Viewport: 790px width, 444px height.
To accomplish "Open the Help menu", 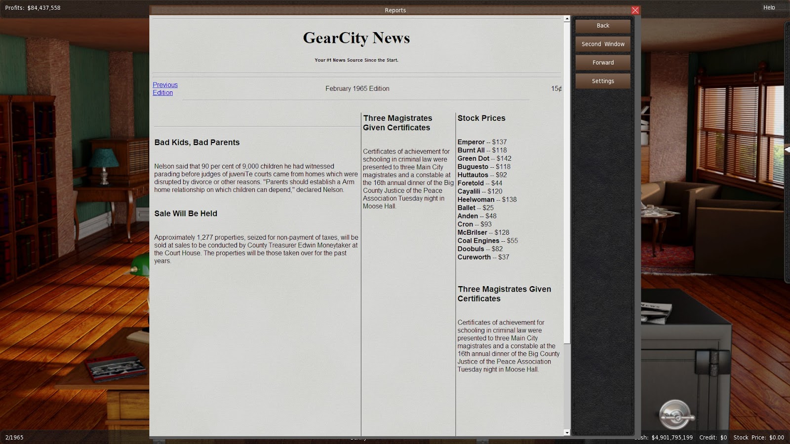I will [x=769, y=7].
